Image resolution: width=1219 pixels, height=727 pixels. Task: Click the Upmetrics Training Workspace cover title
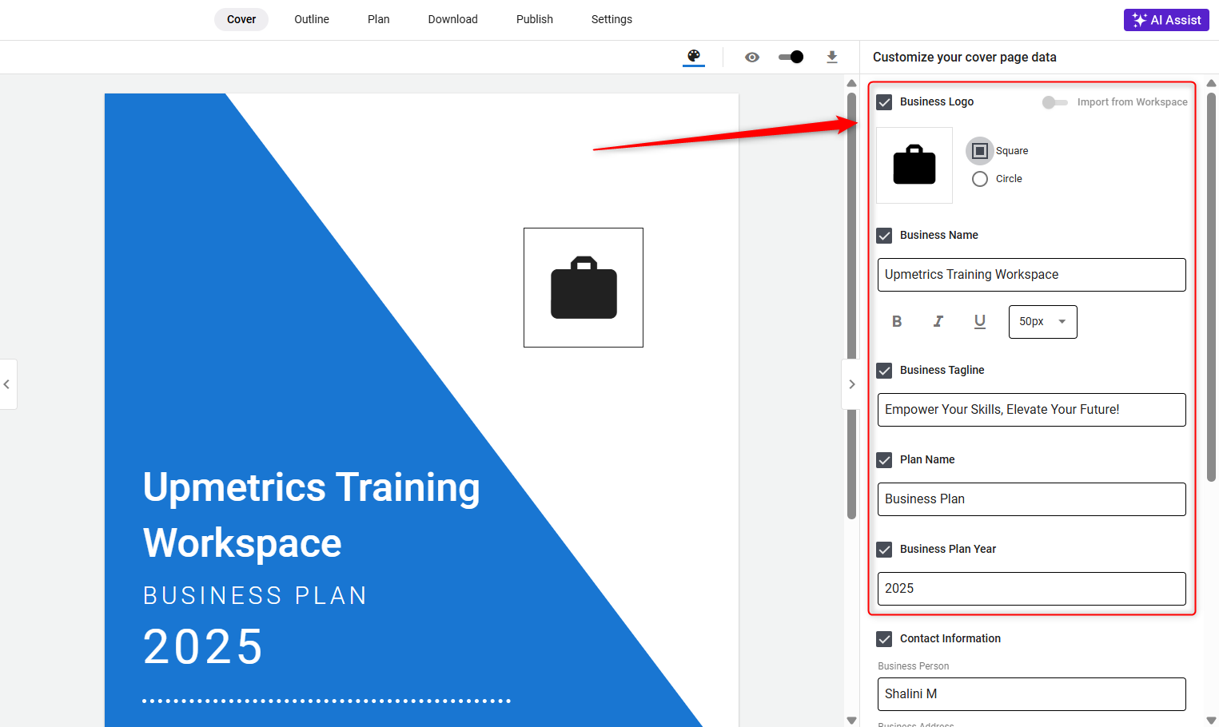pos(311,515)
